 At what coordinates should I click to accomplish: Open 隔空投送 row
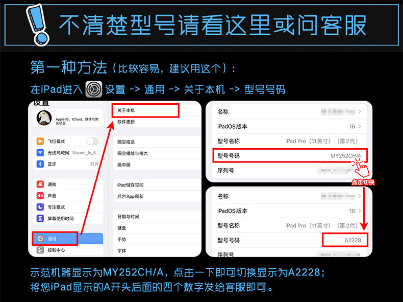(x=157, y=142)
